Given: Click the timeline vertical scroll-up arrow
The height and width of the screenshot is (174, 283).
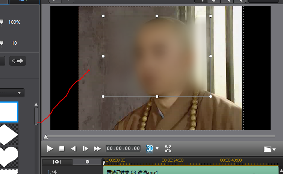Looking at the screenshot, I should pos(281,170).
